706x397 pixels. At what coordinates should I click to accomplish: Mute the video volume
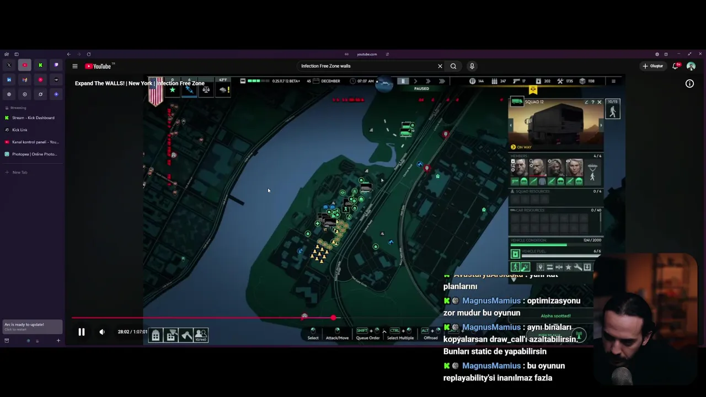tap(102, 332)
